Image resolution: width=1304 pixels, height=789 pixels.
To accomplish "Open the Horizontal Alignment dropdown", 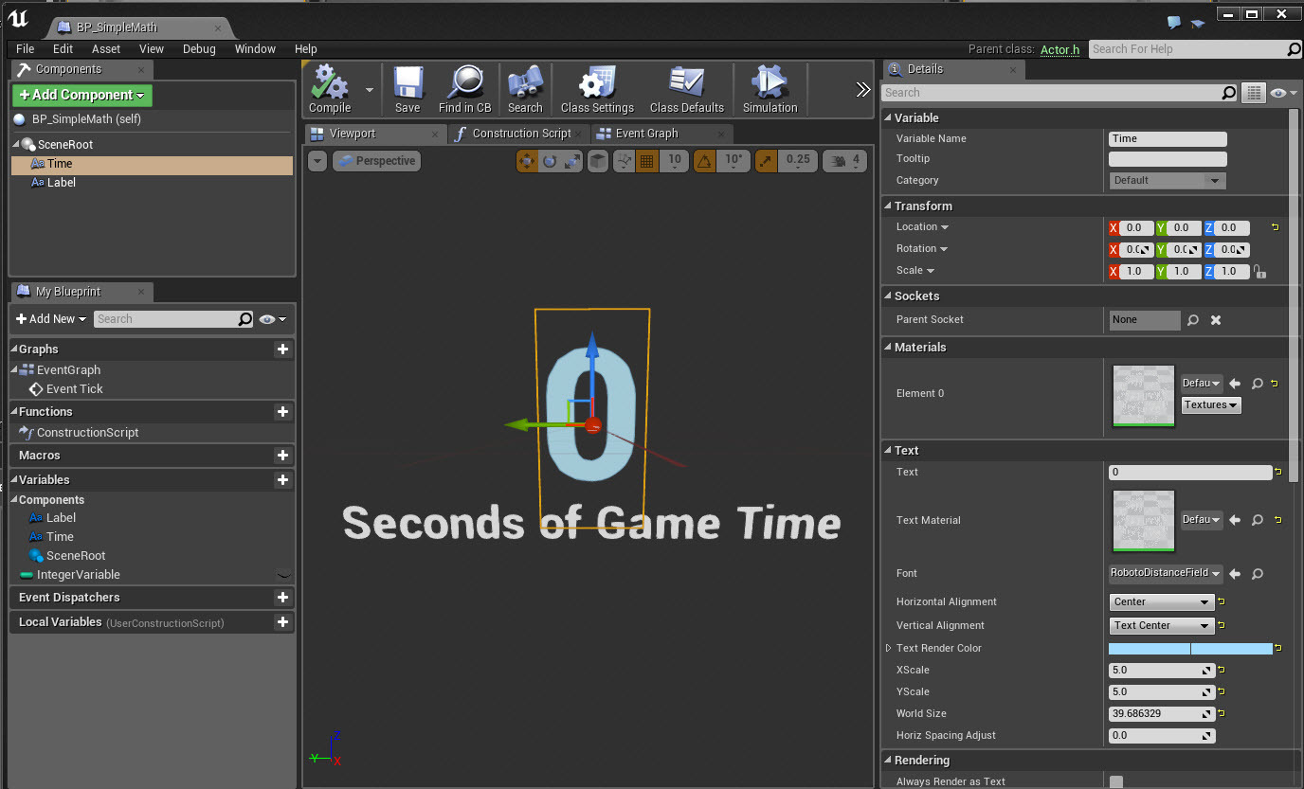I will (x=1162, y=602).
